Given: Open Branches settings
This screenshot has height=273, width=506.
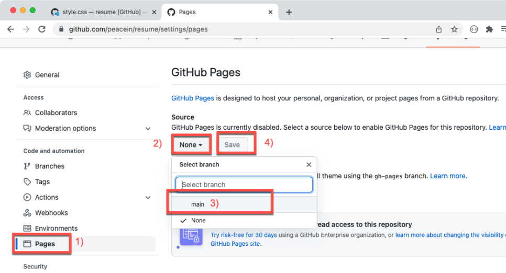Looking at the screenshot, I should point(49,166).
